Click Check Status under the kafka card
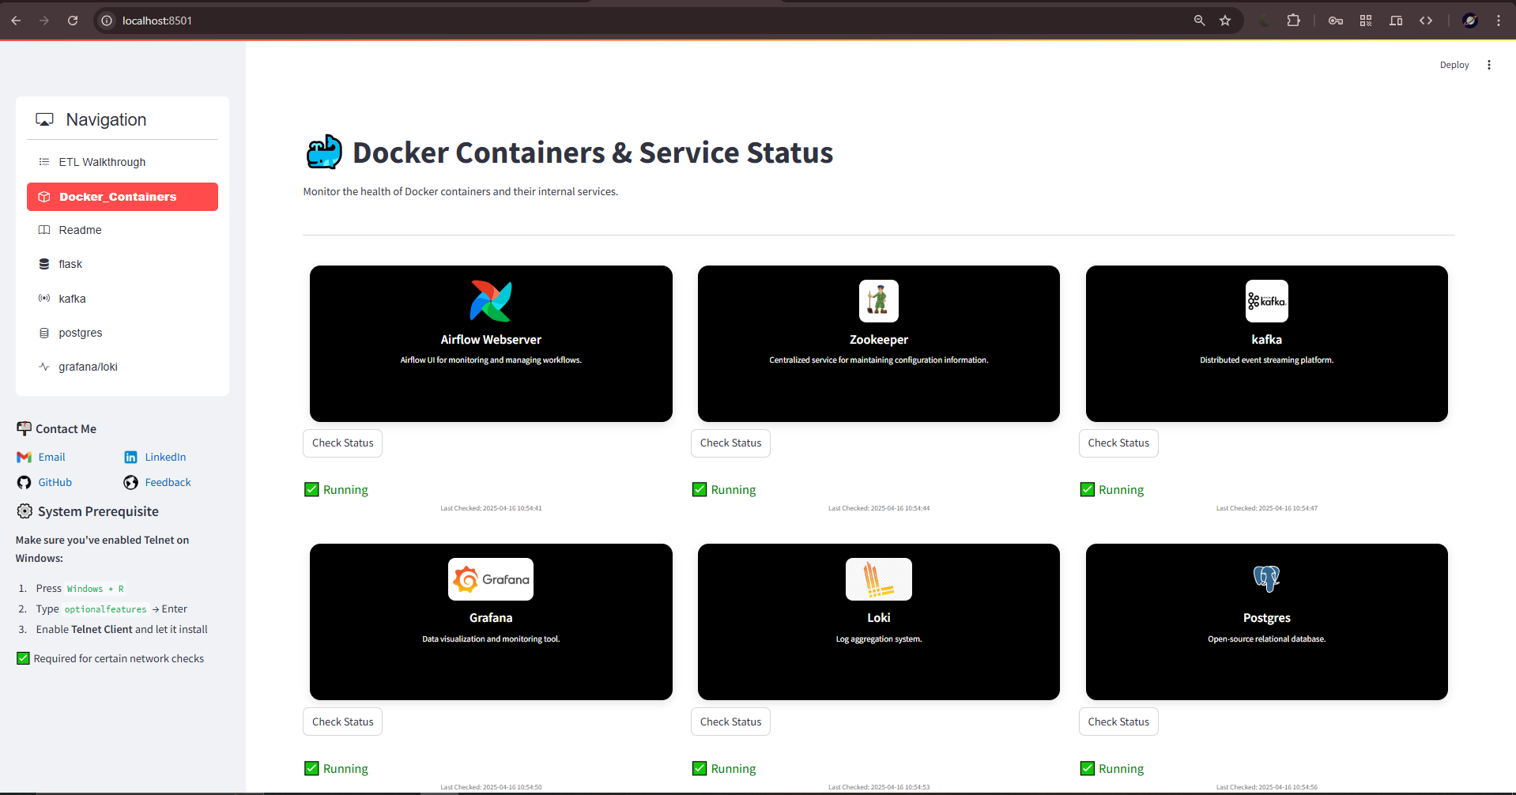The height and width of the screenshot is (795, 1516). pyautogui.click(x=1118, y=443)
